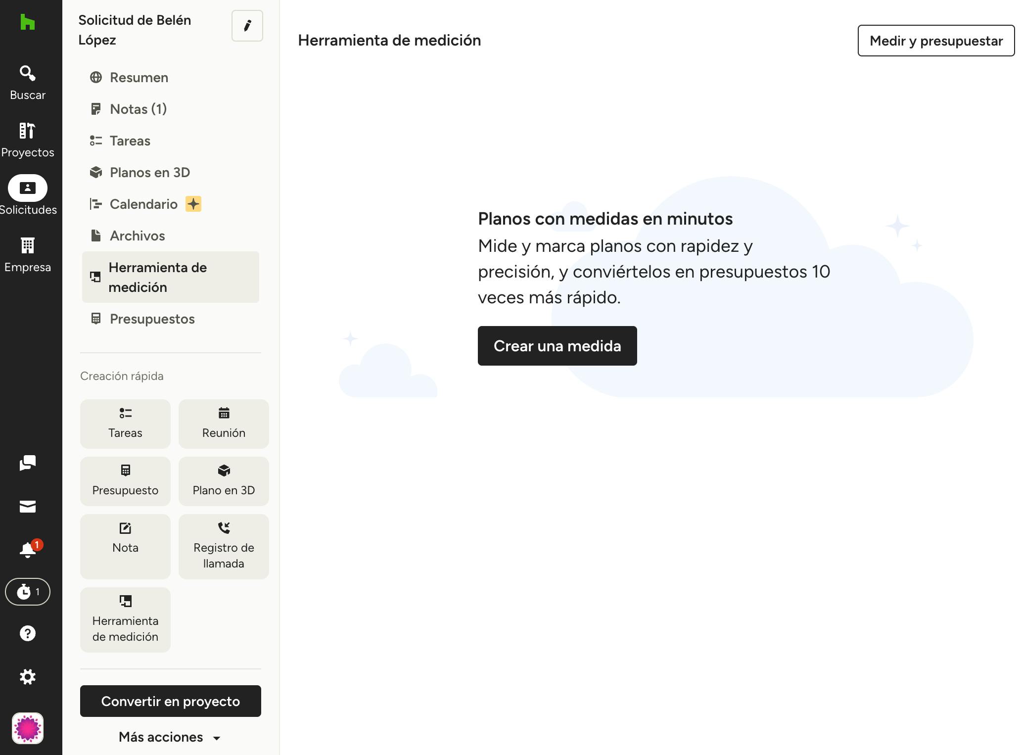Click the pink user avatar

(x=27, y=728)
